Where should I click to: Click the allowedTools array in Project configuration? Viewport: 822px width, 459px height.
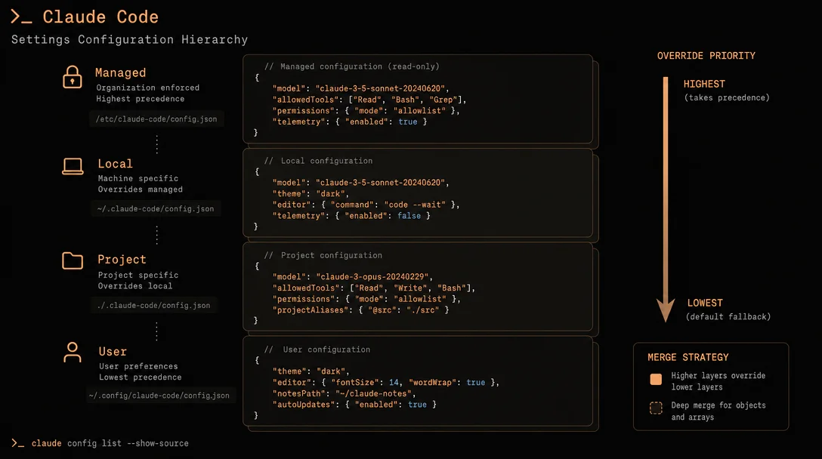412,288
